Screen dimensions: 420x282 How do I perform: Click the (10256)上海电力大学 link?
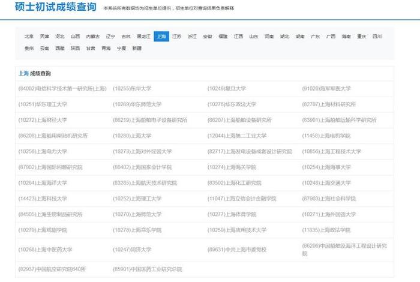tap(43, 152)
